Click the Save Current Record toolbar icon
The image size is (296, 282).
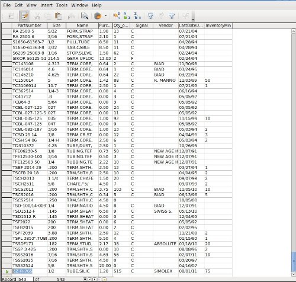[x=11, y=16]
